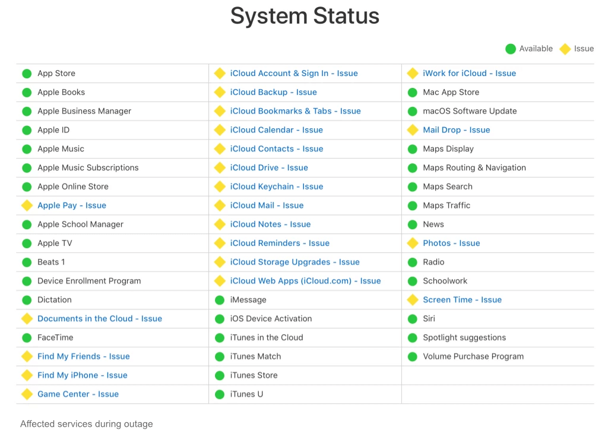View the iCloud Drive - Issue details

tap(269, 168)
